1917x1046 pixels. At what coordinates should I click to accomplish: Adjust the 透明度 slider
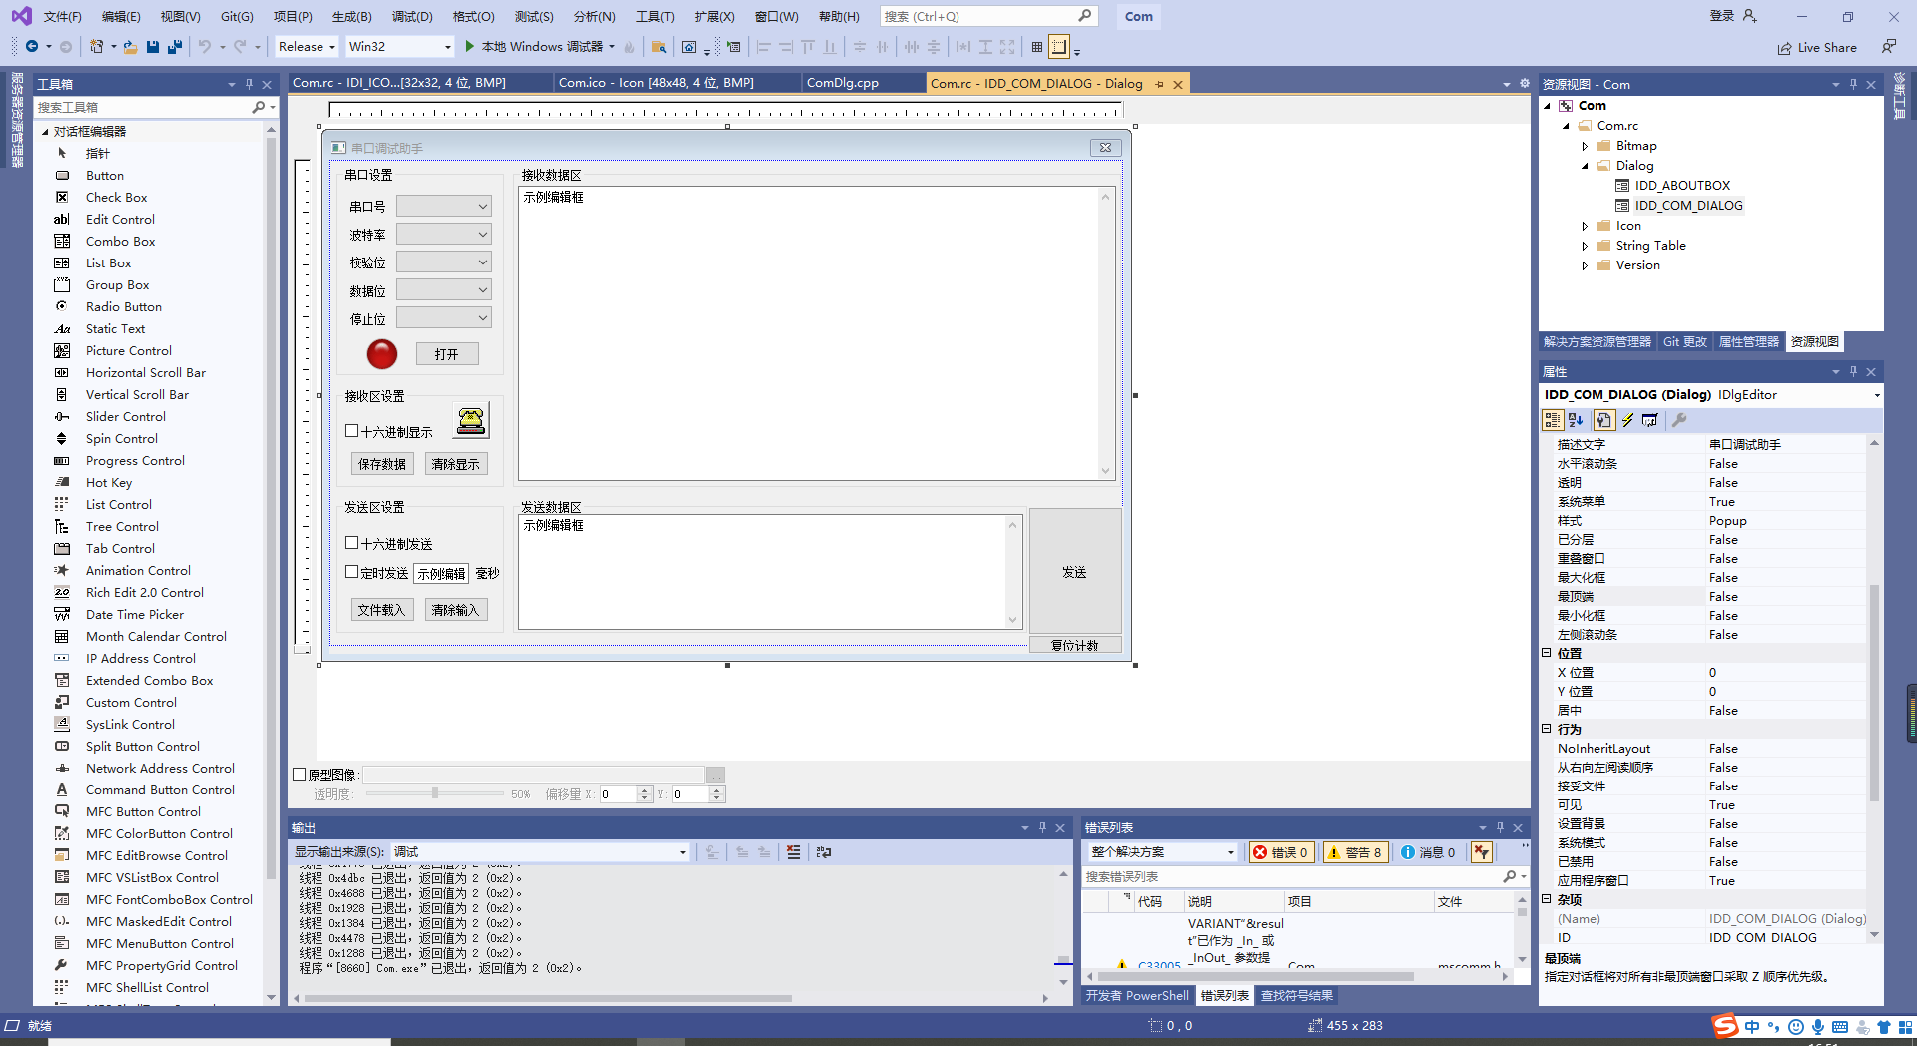434,794
